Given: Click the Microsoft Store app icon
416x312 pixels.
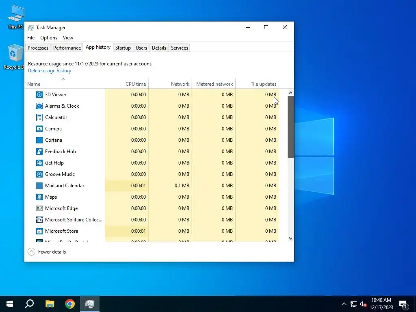Looking at the screenshot, I should pos(39,231).
